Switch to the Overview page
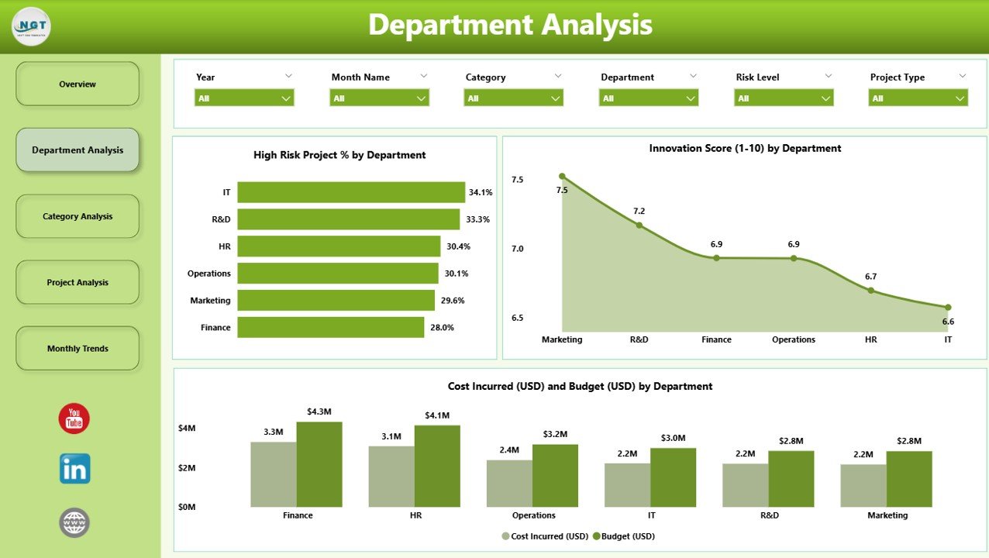Image resolution: width=989 pixels, height=558 pixels. (x=77, y=83)
